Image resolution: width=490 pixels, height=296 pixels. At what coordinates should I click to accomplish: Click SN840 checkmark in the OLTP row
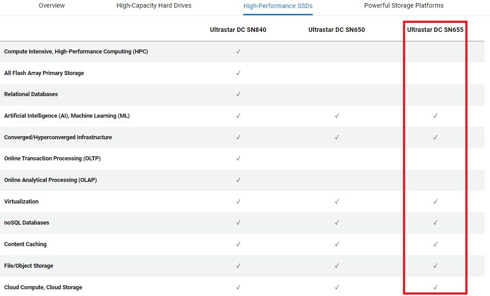[238, 159]
